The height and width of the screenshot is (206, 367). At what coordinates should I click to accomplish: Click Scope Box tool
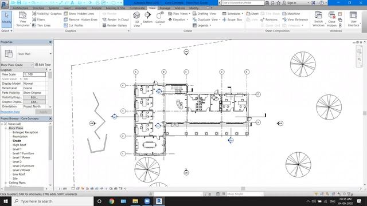click(x=232, y=19)
